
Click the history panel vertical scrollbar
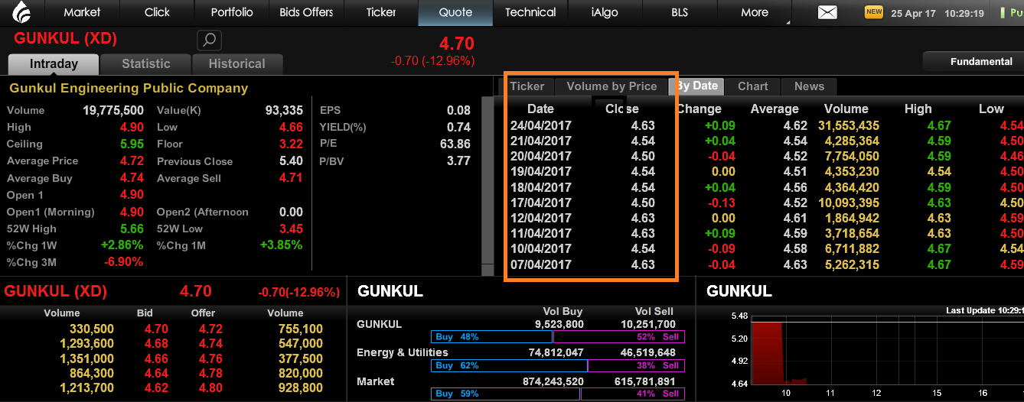488,186
